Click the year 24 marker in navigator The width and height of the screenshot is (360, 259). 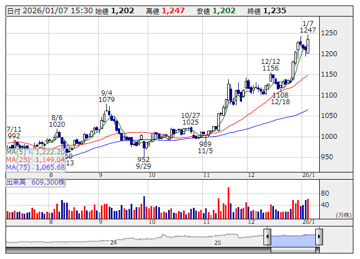point(113,242)
